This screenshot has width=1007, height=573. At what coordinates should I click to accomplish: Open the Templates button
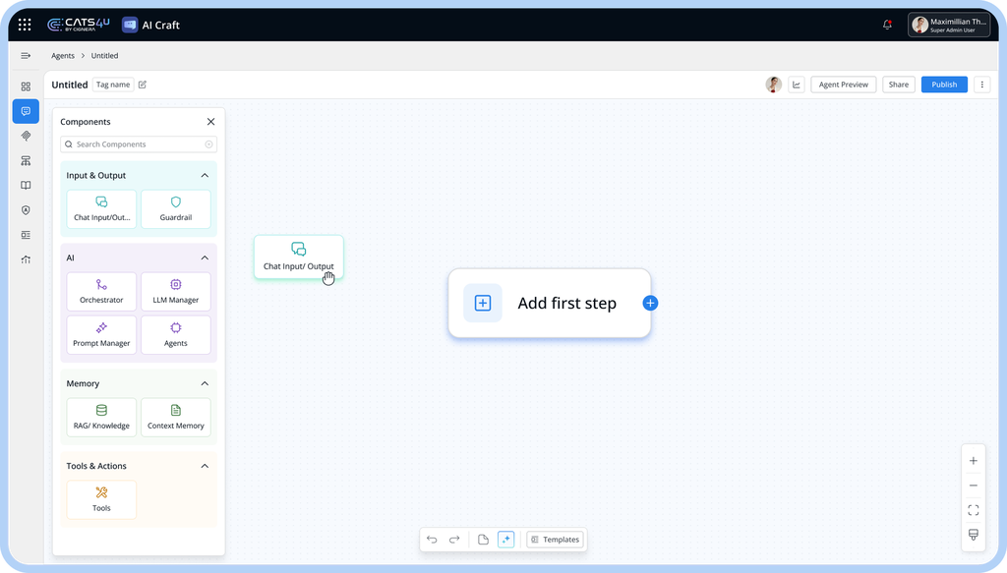tap(555, 540)
